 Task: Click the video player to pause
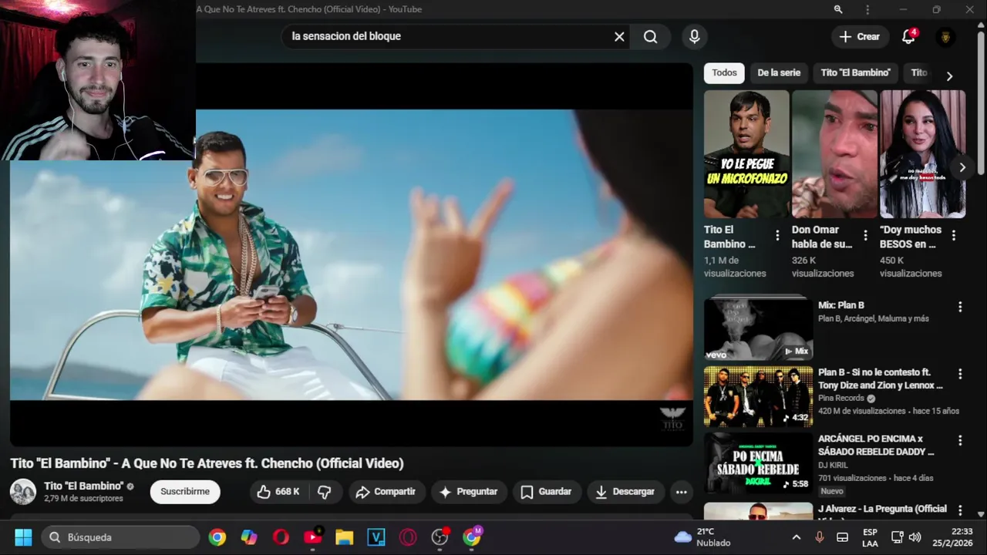pyautogui.click(x=352, y=254)
